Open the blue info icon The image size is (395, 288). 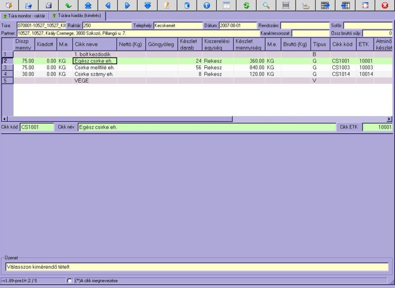pyautogui.click(x=206, y=5)
